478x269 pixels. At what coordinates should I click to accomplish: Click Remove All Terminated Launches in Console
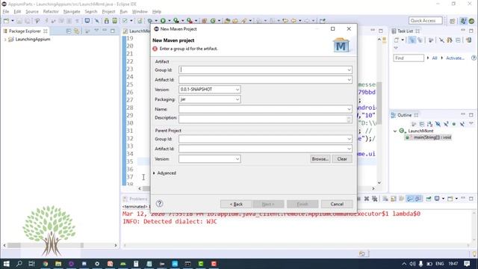tap(375, 199)
